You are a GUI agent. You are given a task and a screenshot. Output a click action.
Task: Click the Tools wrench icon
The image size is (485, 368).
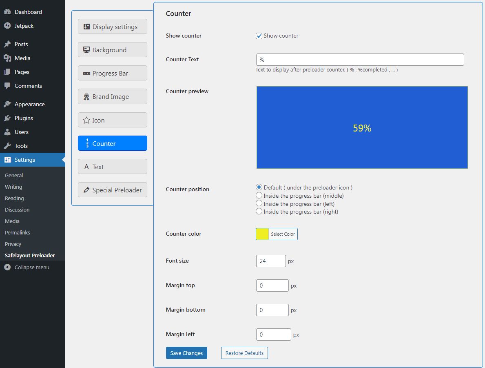(x=7, y=146)
